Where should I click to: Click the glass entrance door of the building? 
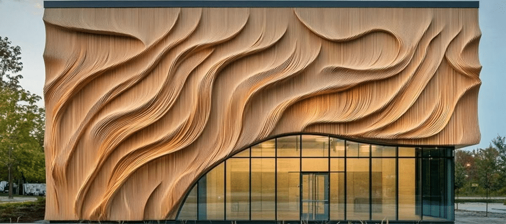tap(314, 196)
